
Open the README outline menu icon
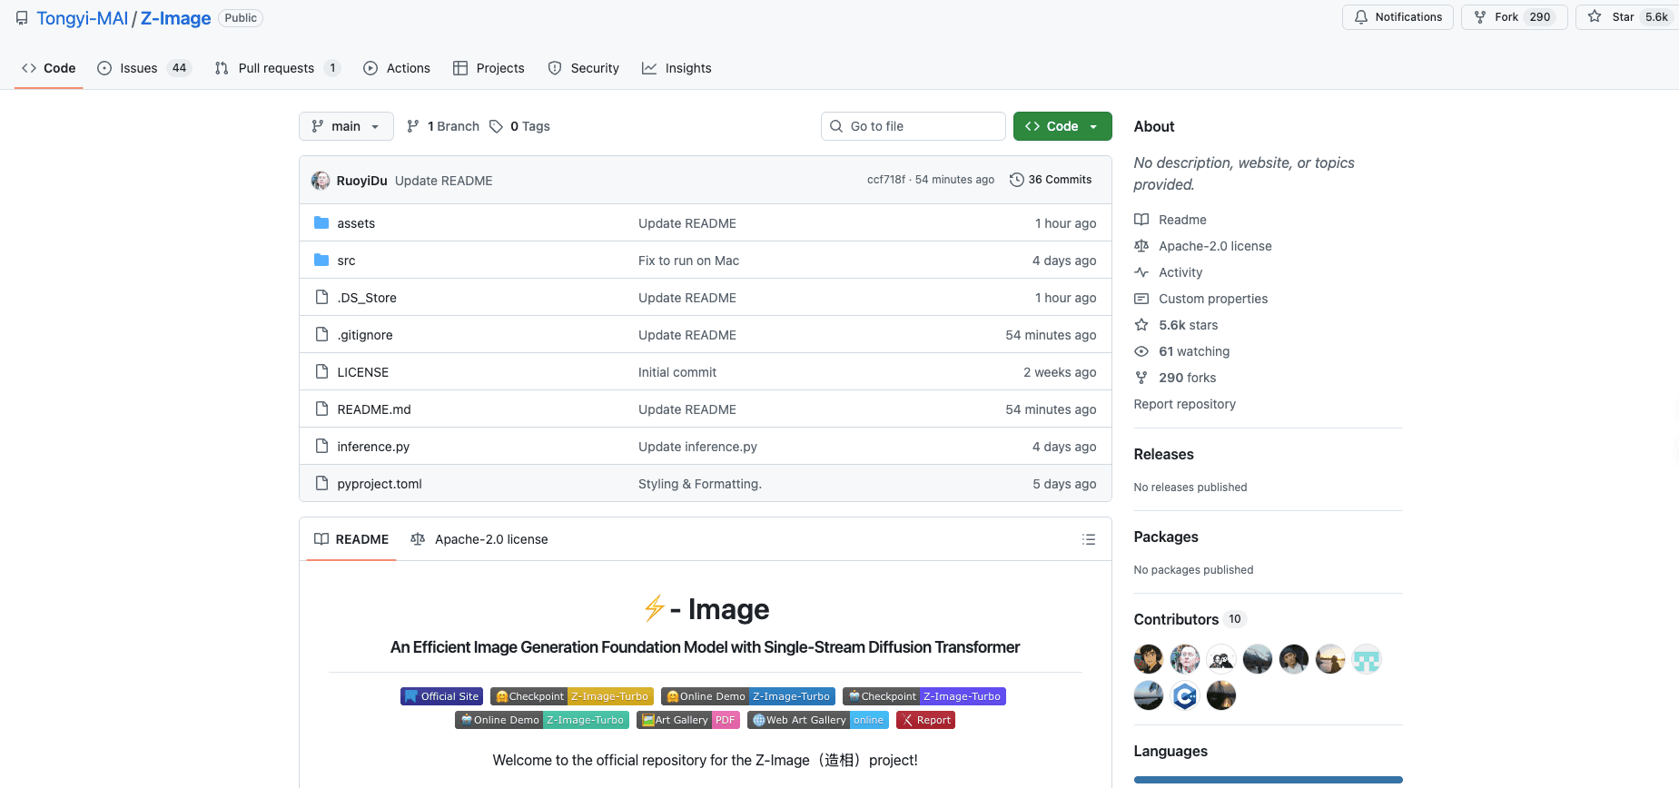pyautogui.click(x=1089, y=539)
